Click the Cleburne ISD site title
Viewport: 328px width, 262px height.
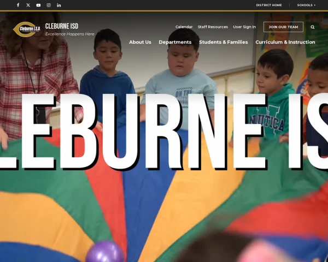click(62, 26)
